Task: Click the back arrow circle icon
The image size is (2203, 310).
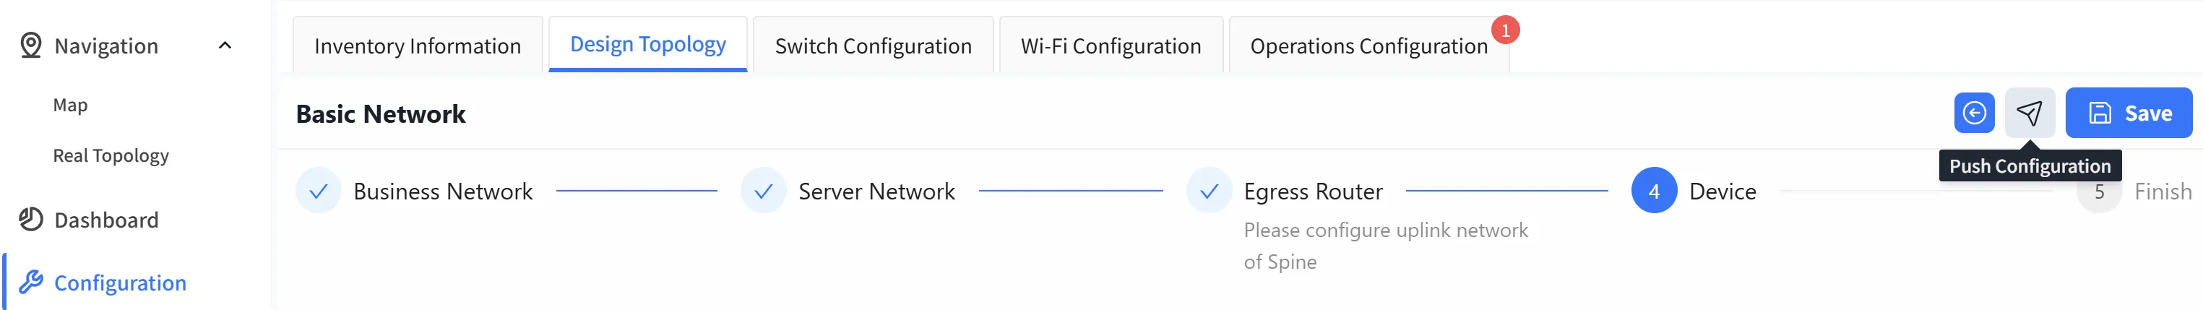Action: pos(1974,113)
